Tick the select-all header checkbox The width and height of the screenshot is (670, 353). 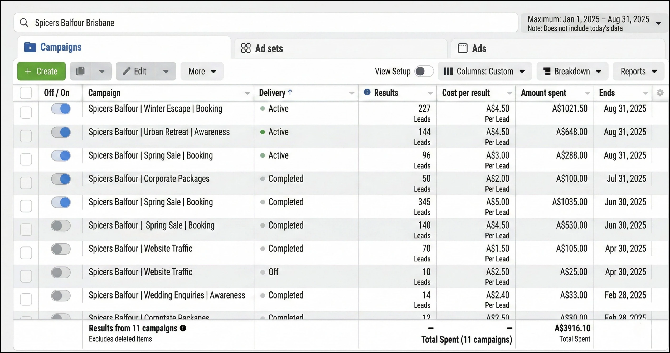(26, 93)
